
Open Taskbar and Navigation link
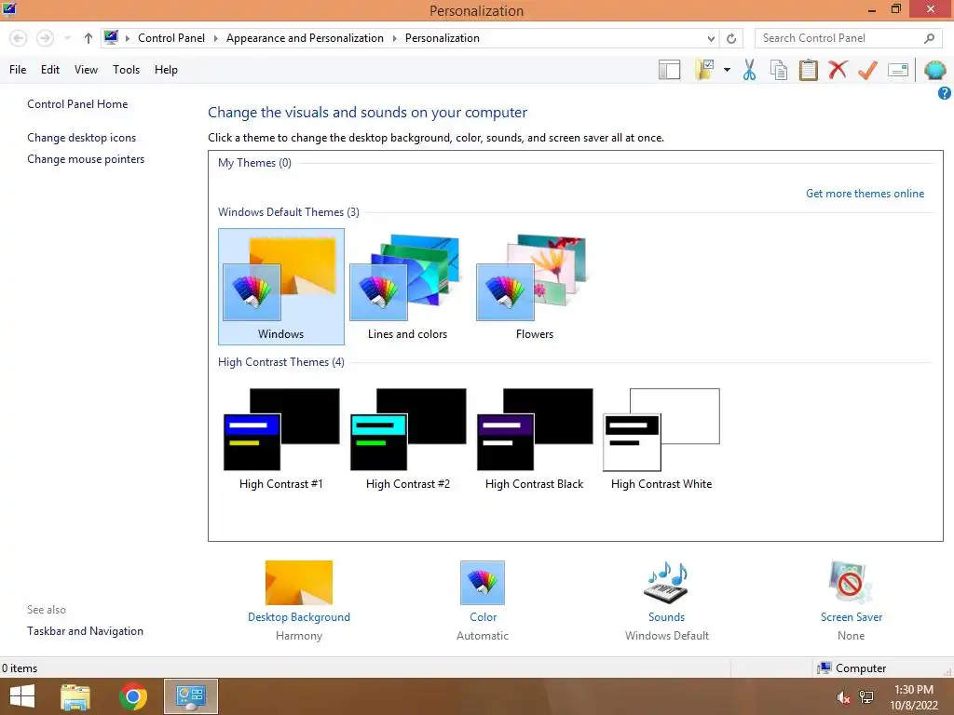coord(85,631)
